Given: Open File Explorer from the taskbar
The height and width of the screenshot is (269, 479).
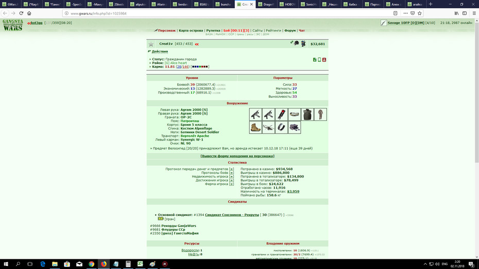Looking at the screenshot, I should (55, 264).
